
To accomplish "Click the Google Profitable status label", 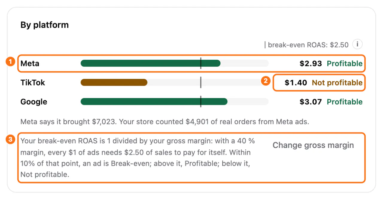I will point(345,102).
